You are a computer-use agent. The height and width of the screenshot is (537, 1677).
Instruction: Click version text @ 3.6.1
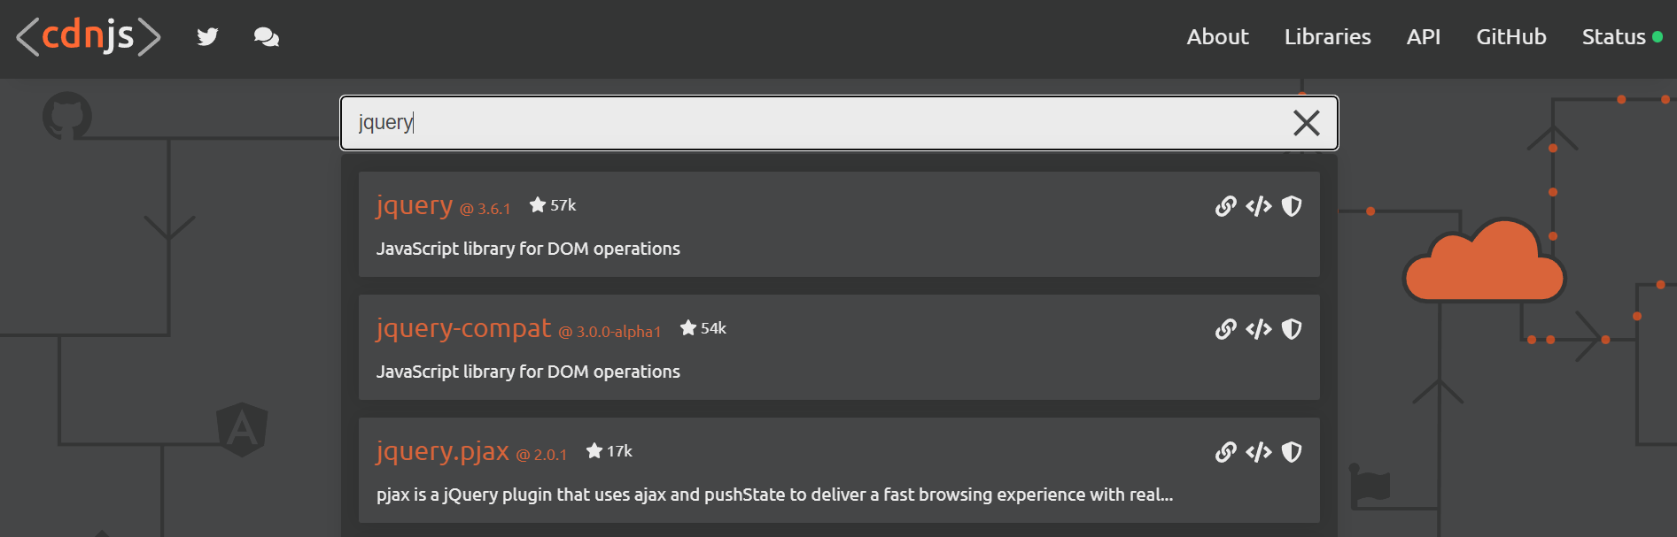pos(485,209)
